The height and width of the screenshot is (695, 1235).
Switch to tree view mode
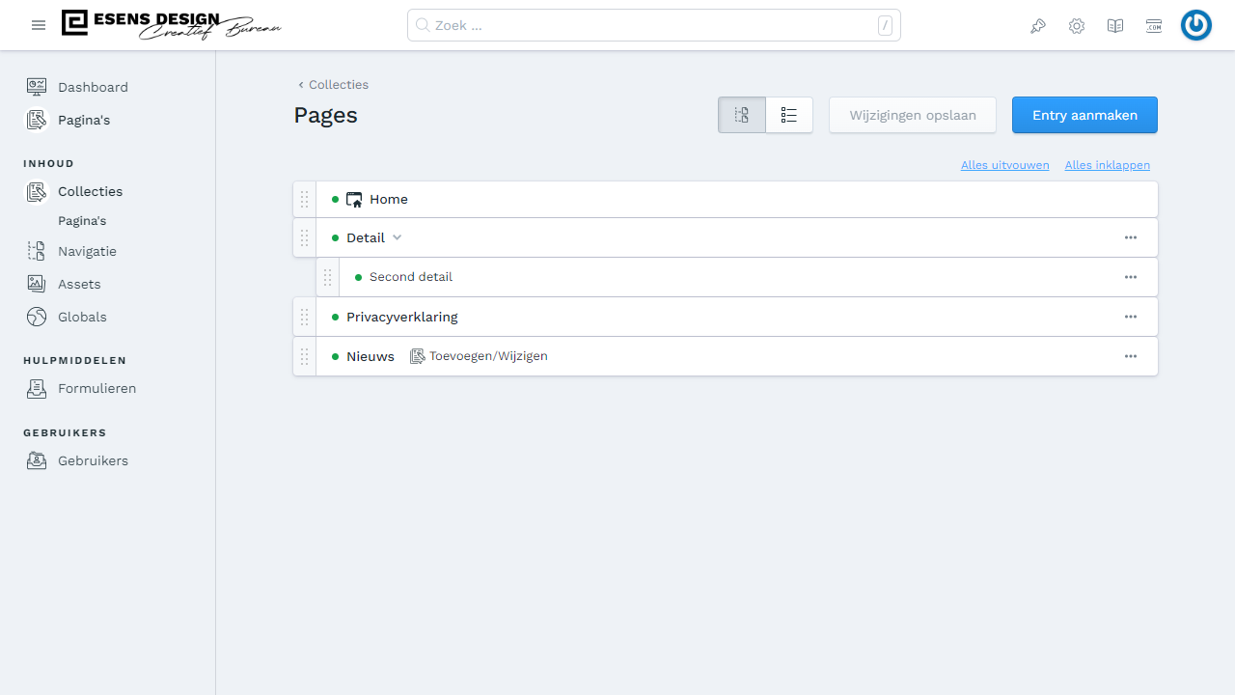click(742, 115)
